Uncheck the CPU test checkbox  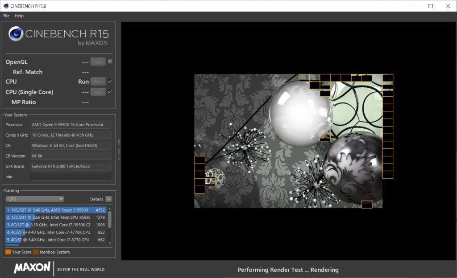click(110, 81)
